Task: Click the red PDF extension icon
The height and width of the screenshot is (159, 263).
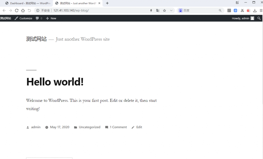Action: click(249, 10)
